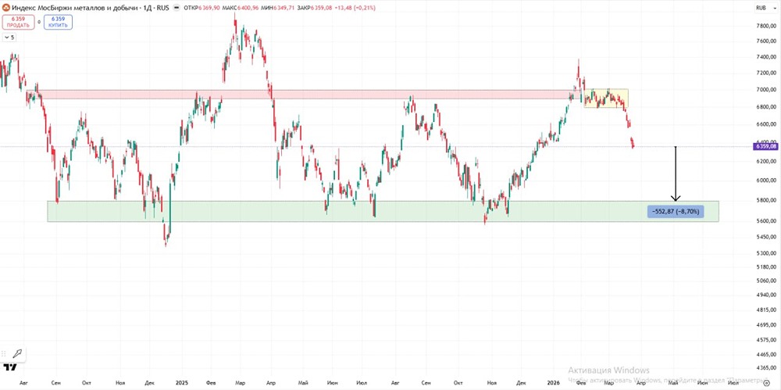Image resolution: width=781 pixels, height=390 pixels.
Task: Click the Авг label at the far left of time axis
Action: (23, 383)
